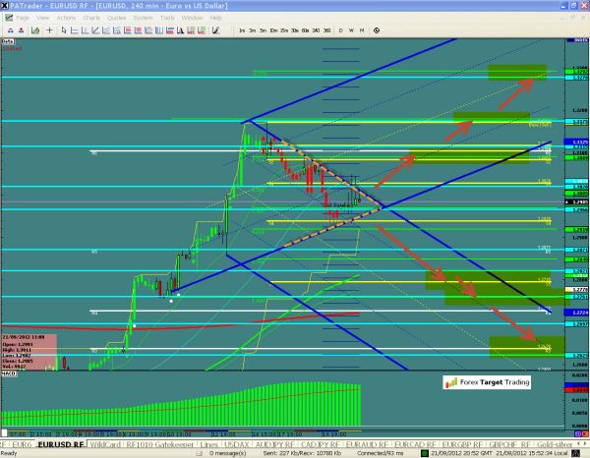Click the D daily timeframe button
590x458 pixels.
point(341,31)
